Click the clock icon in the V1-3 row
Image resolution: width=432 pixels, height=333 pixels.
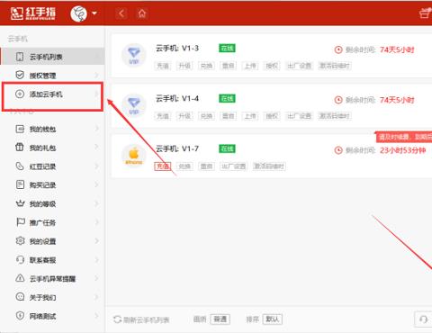pos(338,49)
